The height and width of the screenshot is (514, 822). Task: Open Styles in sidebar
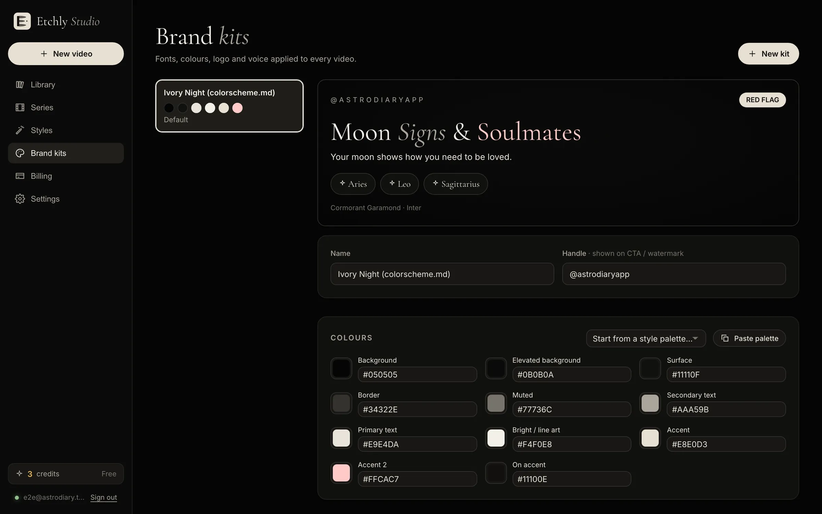tap(66, 130)
